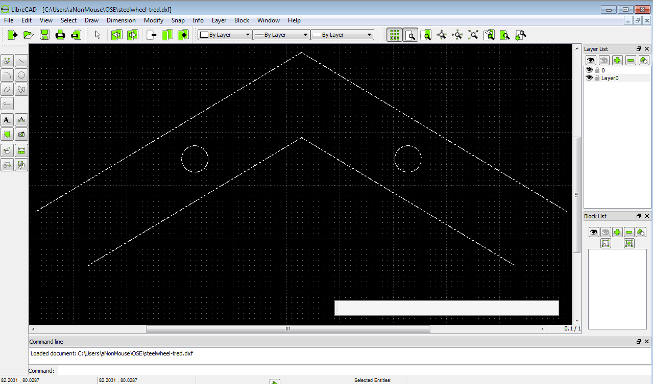Save the drawing with the floppy disk icon

click(44, 35)
